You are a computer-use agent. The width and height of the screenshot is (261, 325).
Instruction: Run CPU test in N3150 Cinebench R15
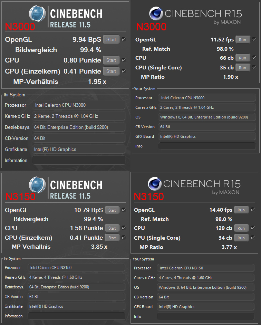pos(241,228)
